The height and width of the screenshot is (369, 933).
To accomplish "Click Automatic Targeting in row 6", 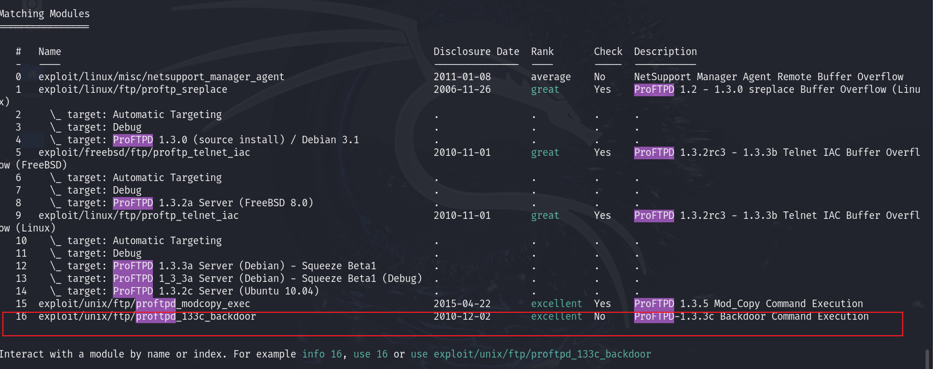I will tap(167, 178).
